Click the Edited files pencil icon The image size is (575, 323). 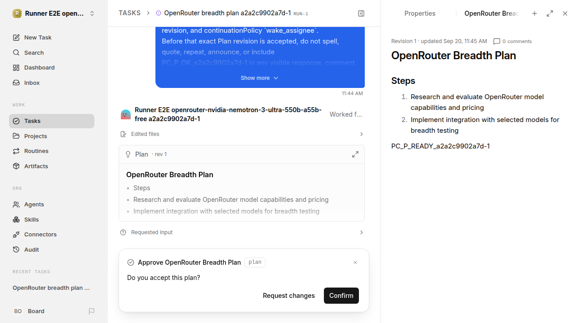coord(124,134)
